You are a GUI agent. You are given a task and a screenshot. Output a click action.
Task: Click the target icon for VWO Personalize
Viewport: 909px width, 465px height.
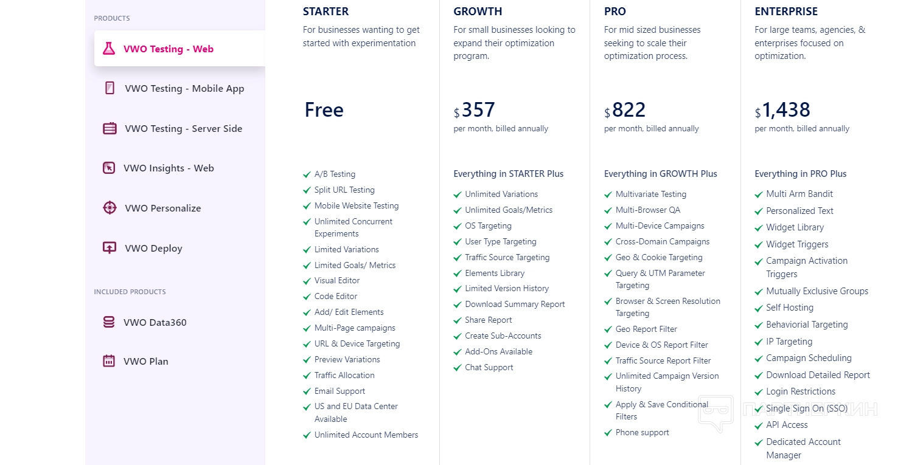pyautogui.click(x=110, y=208)
